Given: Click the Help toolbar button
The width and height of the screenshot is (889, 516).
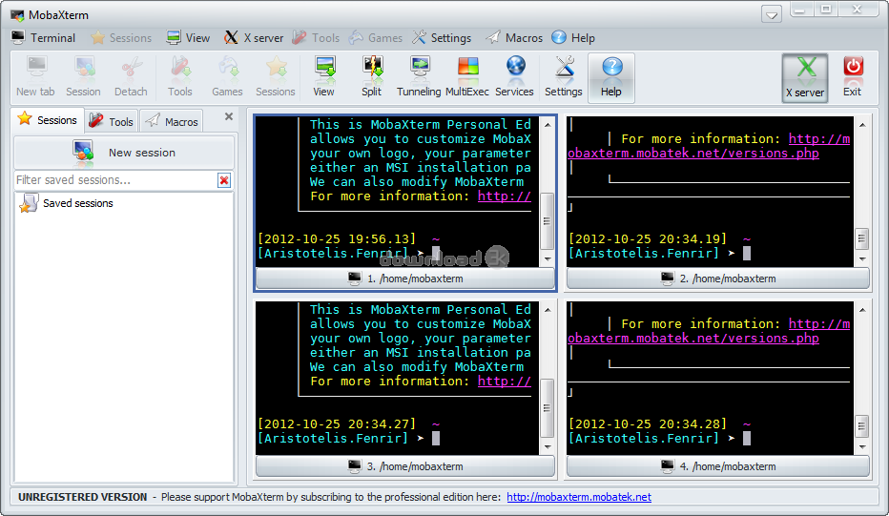Looking at the screenshot, I should [611, 78].
